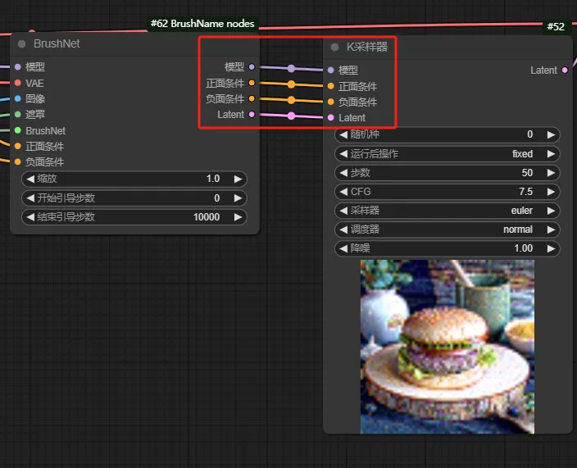The height and width of the screenshot is (468, 577).
Task: Click the 结束引导步数 10000 value field
Action: tap(134, 217)
